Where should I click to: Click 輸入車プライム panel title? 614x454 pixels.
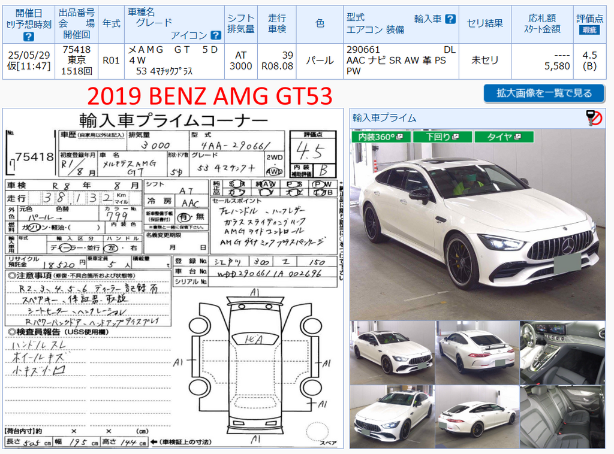[x=384, y=118]
